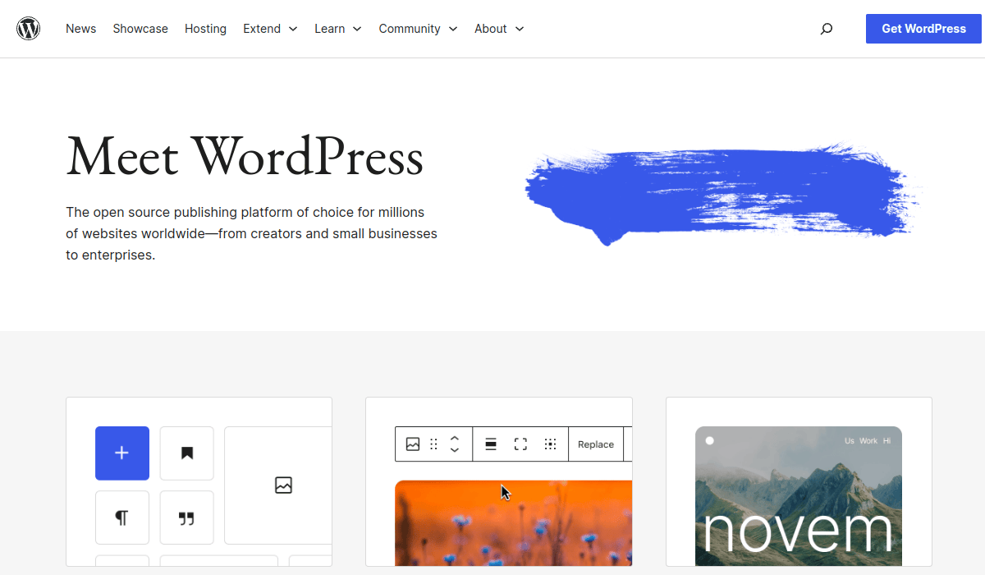The width and height of the screenshot is (985, 575).
Task: Click the align icon in block toolbar
Action: coord(491,444)
